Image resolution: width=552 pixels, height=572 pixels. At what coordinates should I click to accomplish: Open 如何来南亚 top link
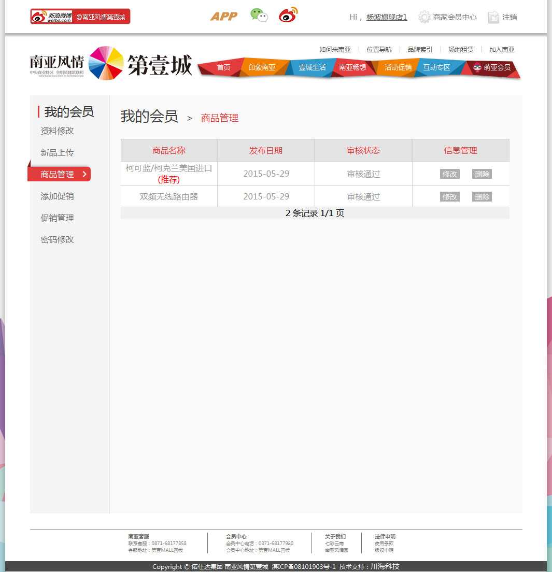pos(335,50)
